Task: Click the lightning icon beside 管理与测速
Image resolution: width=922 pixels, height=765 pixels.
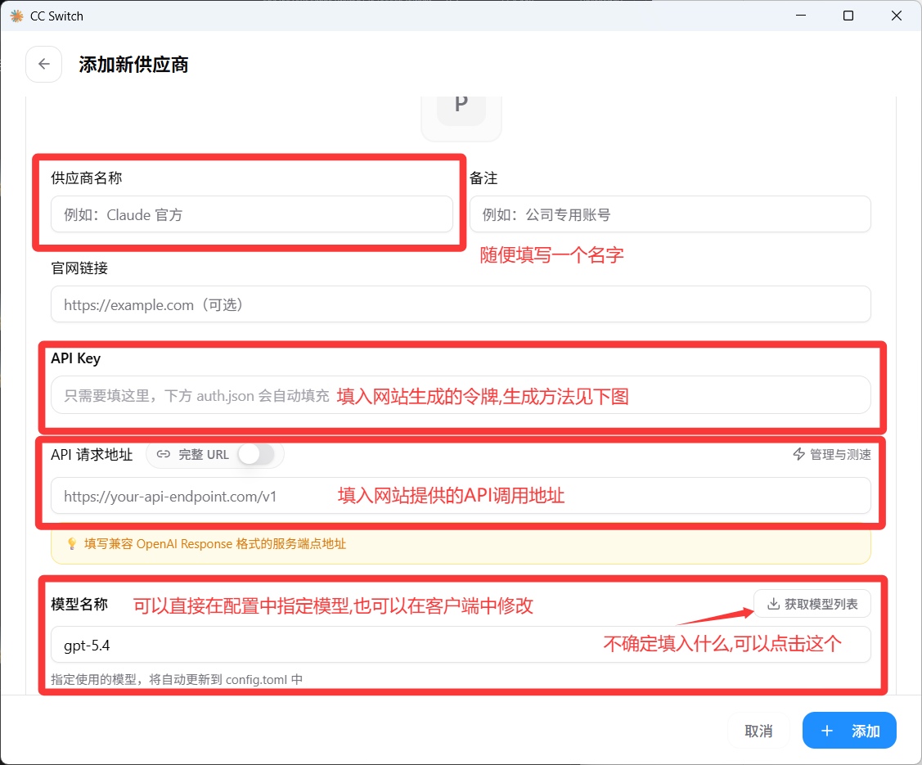Action: coord(798,454)
